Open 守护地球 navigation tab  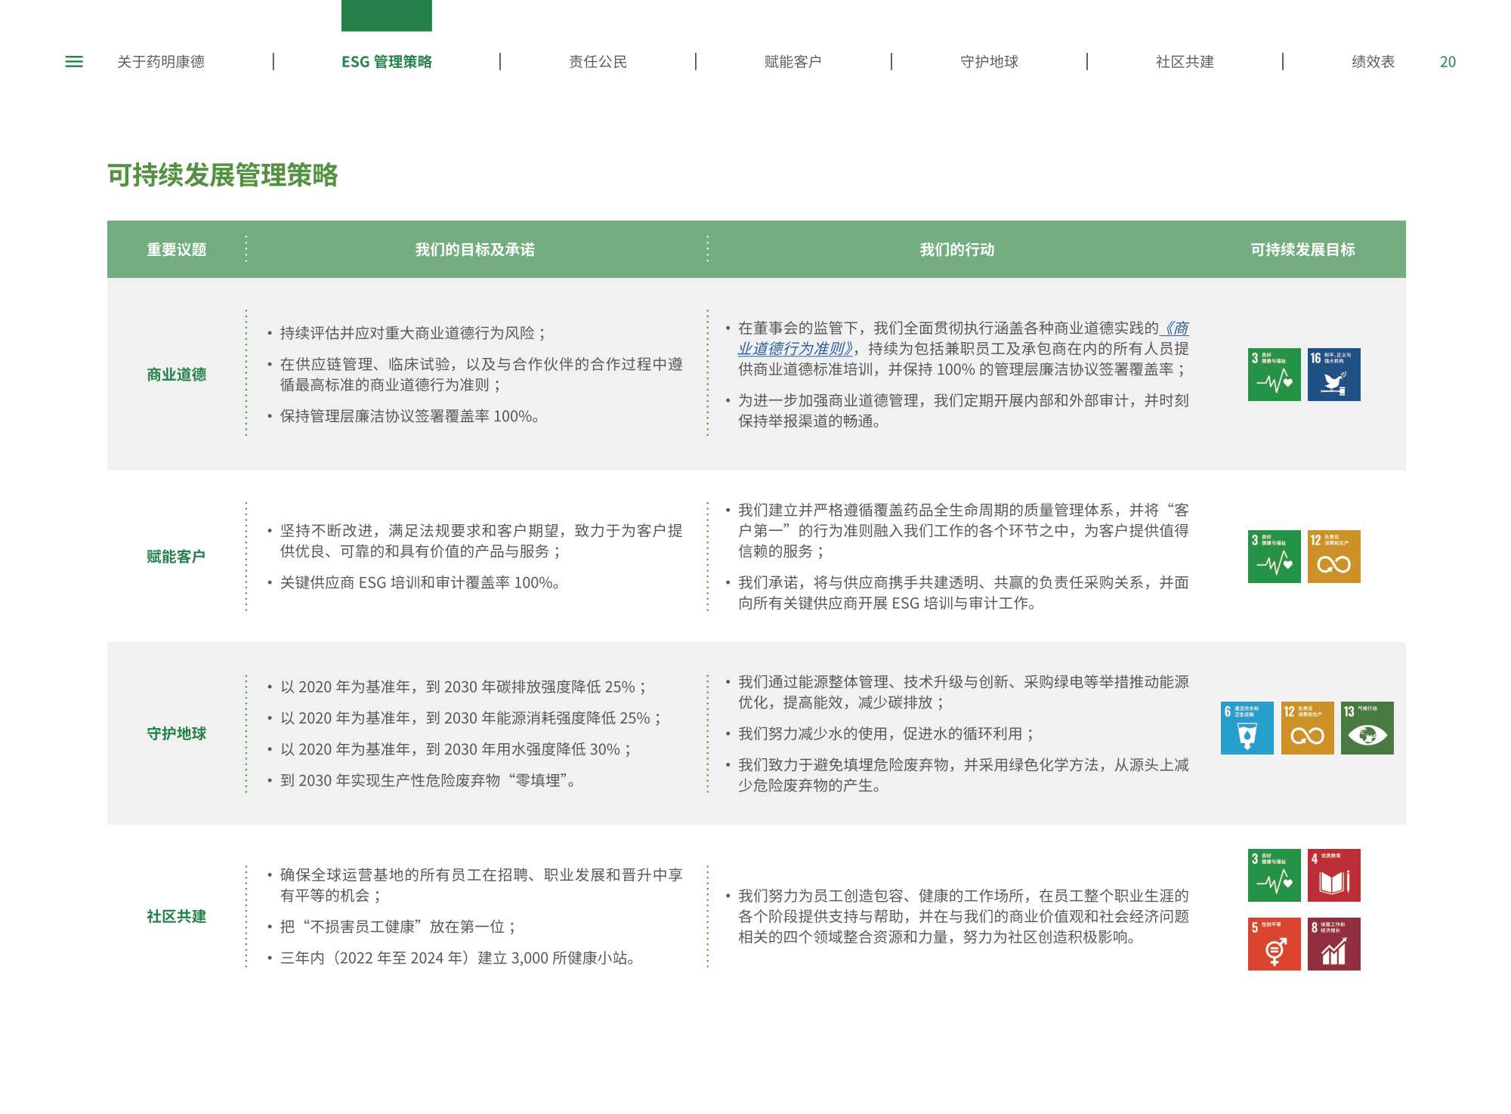point(989,62)
